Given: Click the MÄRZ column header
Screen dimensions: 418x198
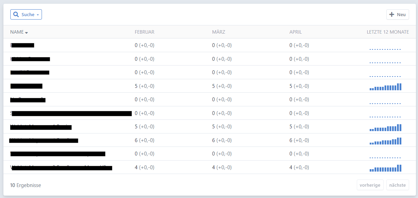Looking at the screenshot, I should 219,32.
